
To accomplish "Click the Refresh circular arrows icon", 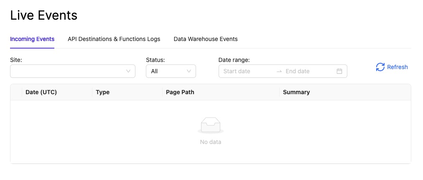I will [x=380, y=67].
